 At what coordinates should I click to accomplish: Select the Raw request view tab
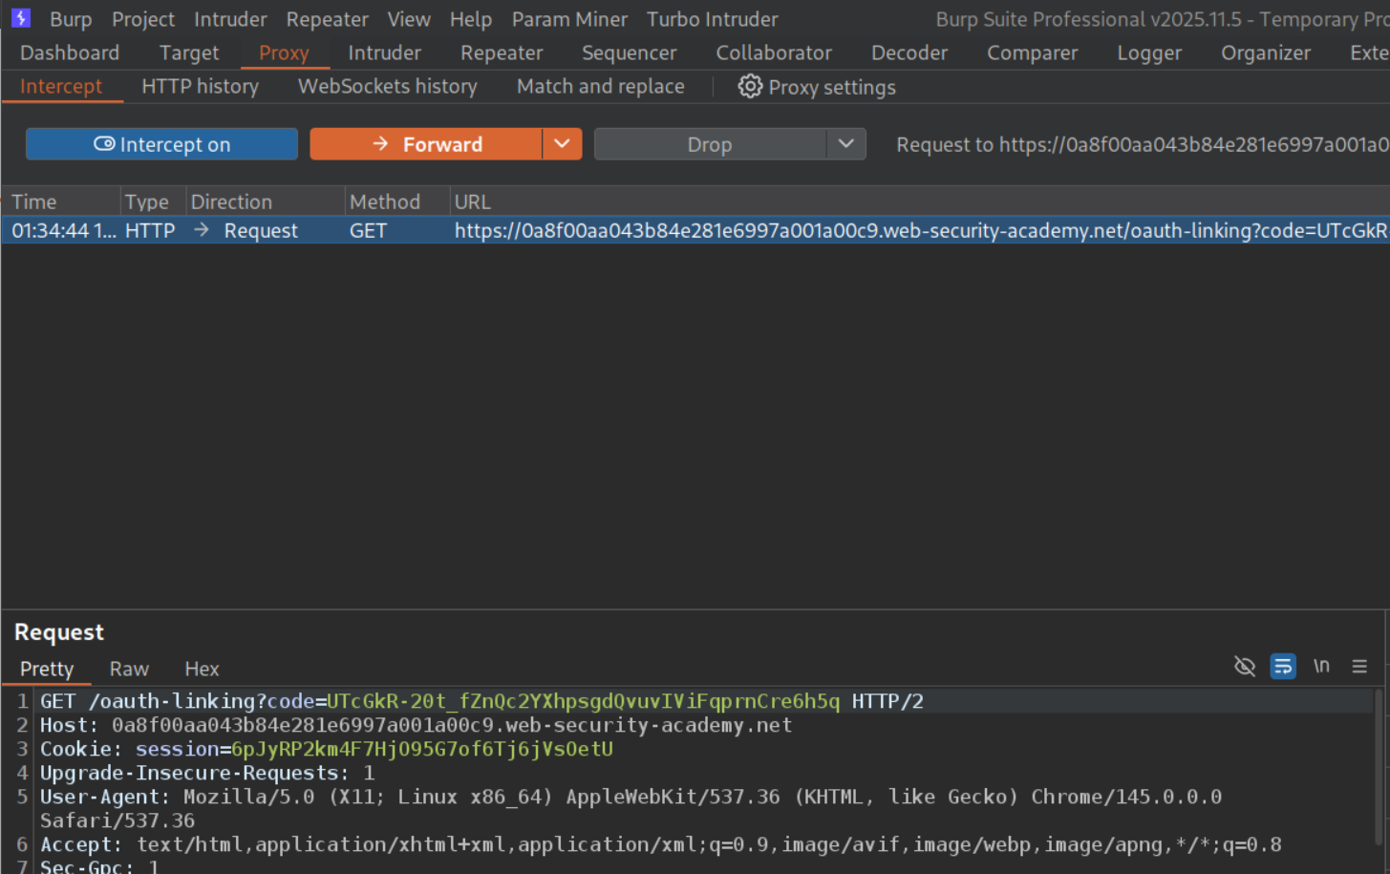tap(129, 669)
